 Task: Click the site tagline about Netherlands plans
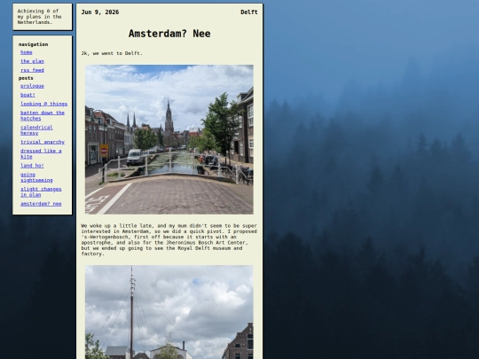pos(39,17)
